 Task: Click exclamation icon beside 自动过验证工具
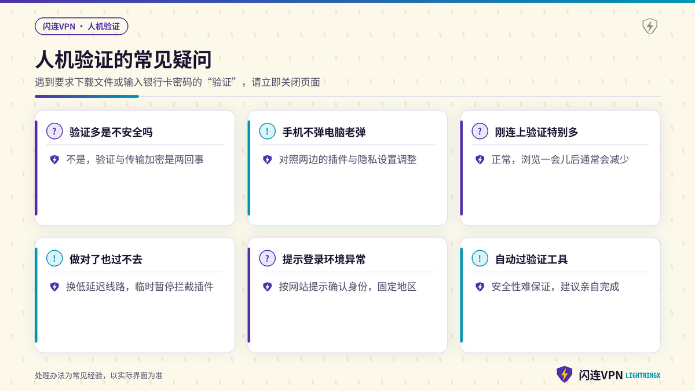(x=480, y=259)
